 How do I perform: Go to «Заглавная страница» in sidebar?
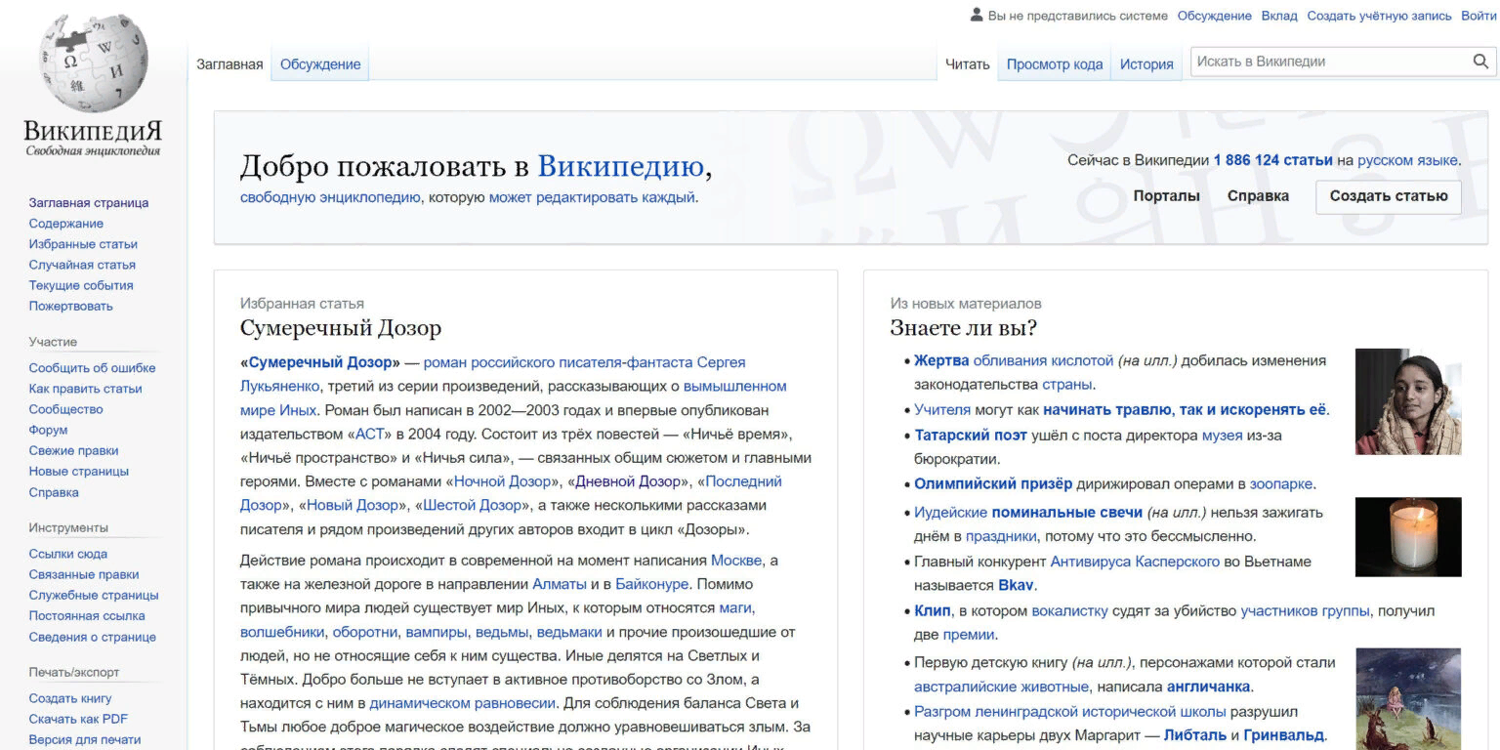pos(89,203)
